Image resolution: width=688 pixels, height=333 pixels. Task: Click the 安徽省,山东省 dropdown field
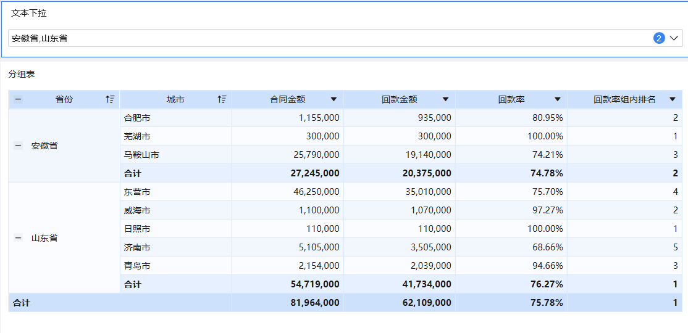(309, 38)
